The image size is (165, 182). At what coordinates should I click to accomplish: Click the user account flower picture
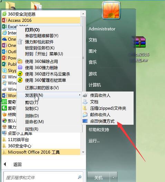pos(111,10)
